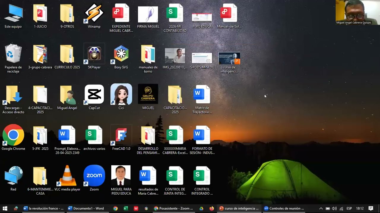Open the Este equipo desktop icon
This screenshot has width=380, height=213.
(x=13, y=16)
